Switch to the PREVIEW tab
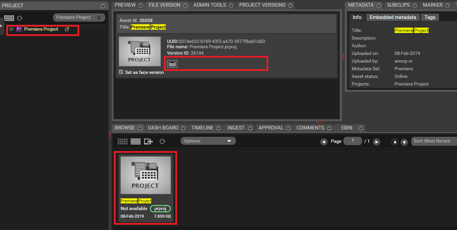 (125, 5)
